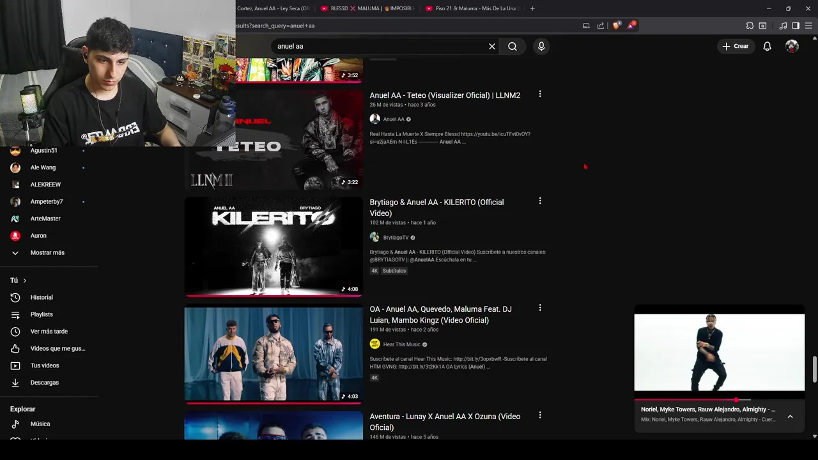Viewport: 818px width, 460px height.
Task: Click the Hear This Music channel avatar
Action: (374, 344)
